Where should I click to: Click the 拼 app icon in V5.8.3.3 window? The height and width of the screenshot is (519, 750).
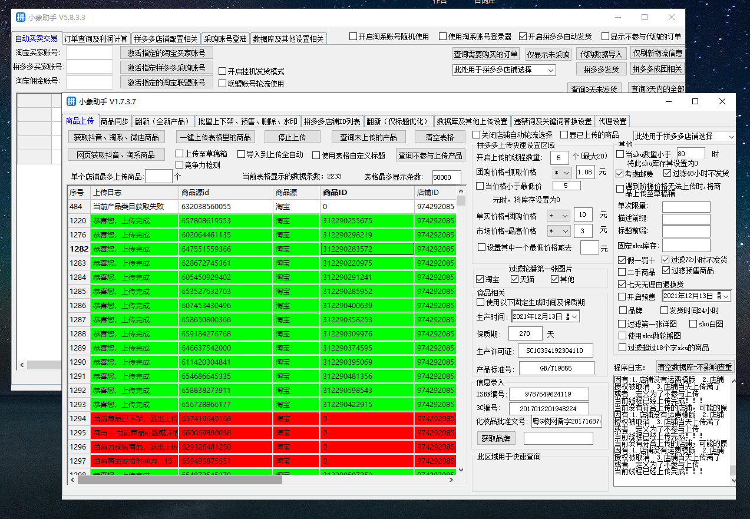(x=21, y=17)
